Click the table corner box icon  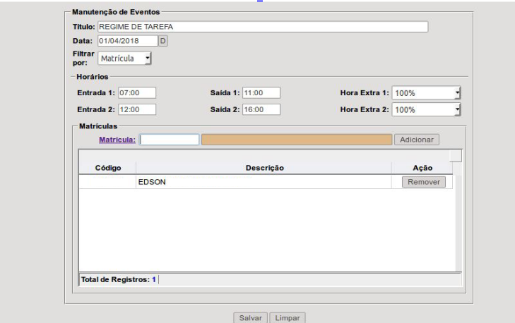tap(456, 156)
